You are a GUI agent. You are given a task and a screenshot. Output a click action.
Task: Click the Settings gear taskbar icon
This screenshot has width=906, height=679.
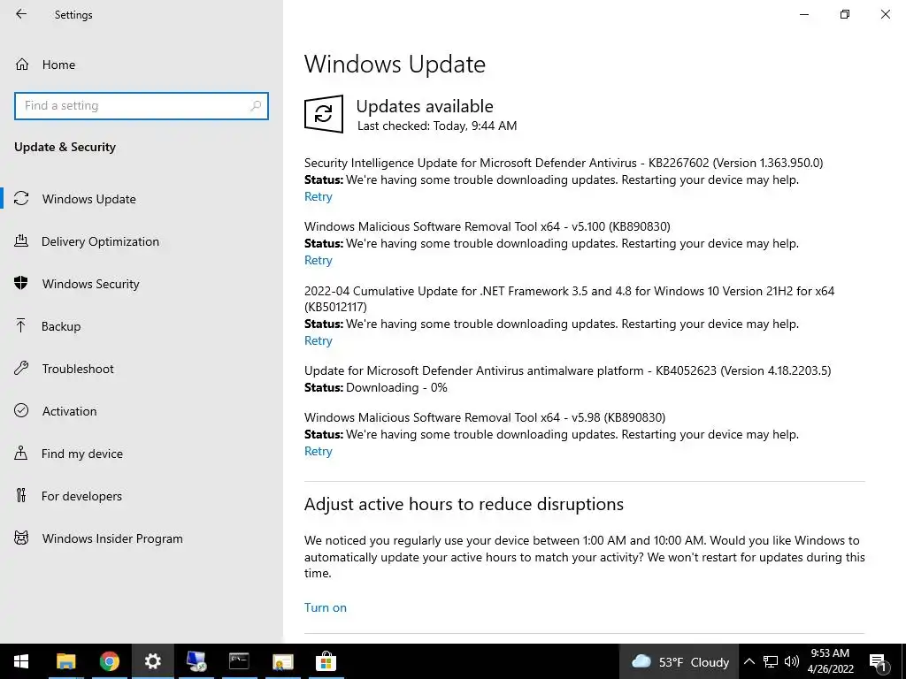click(152, 661)
